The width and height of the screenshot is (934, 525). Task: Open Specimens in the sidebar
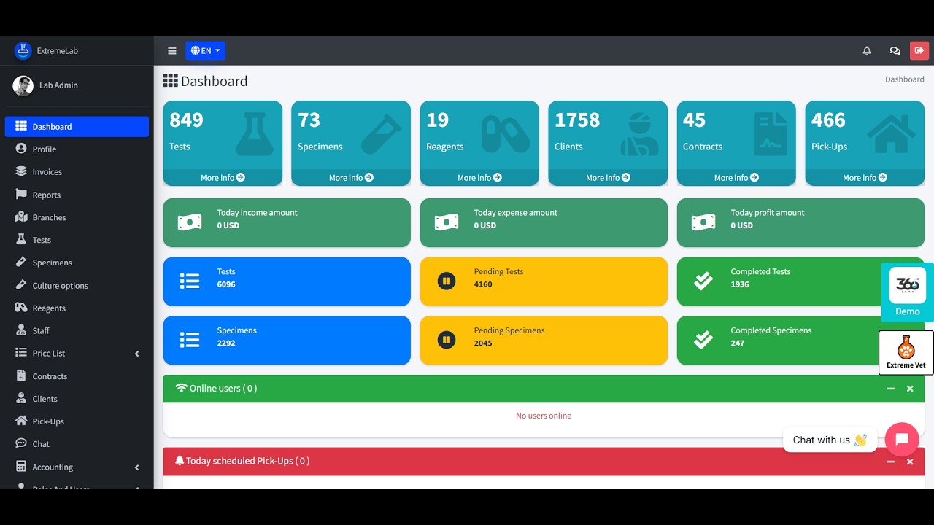(x=77, y=262)
